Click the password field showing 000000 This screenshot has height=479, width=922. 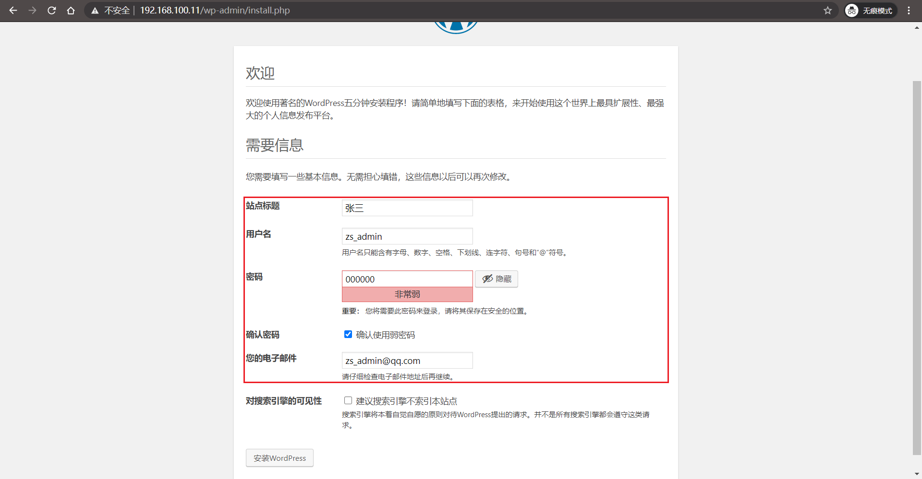coord(407,279)
